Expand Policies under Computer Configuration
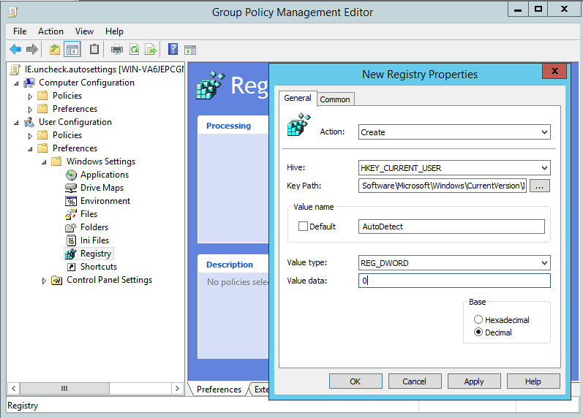The height and width of the screenshot is (418, 583). 30,96
